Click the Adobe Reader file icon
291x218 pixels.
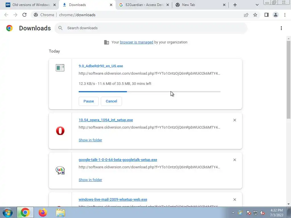tap(60, 68)
